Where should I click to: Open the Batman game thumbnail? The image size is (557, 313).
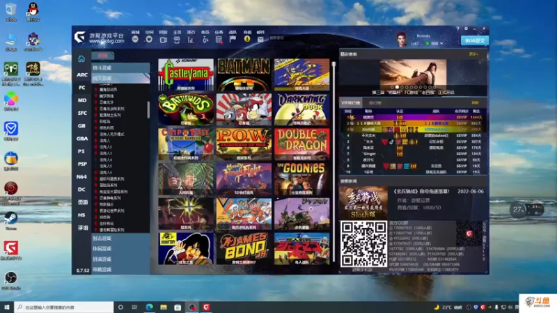point(244,74)
